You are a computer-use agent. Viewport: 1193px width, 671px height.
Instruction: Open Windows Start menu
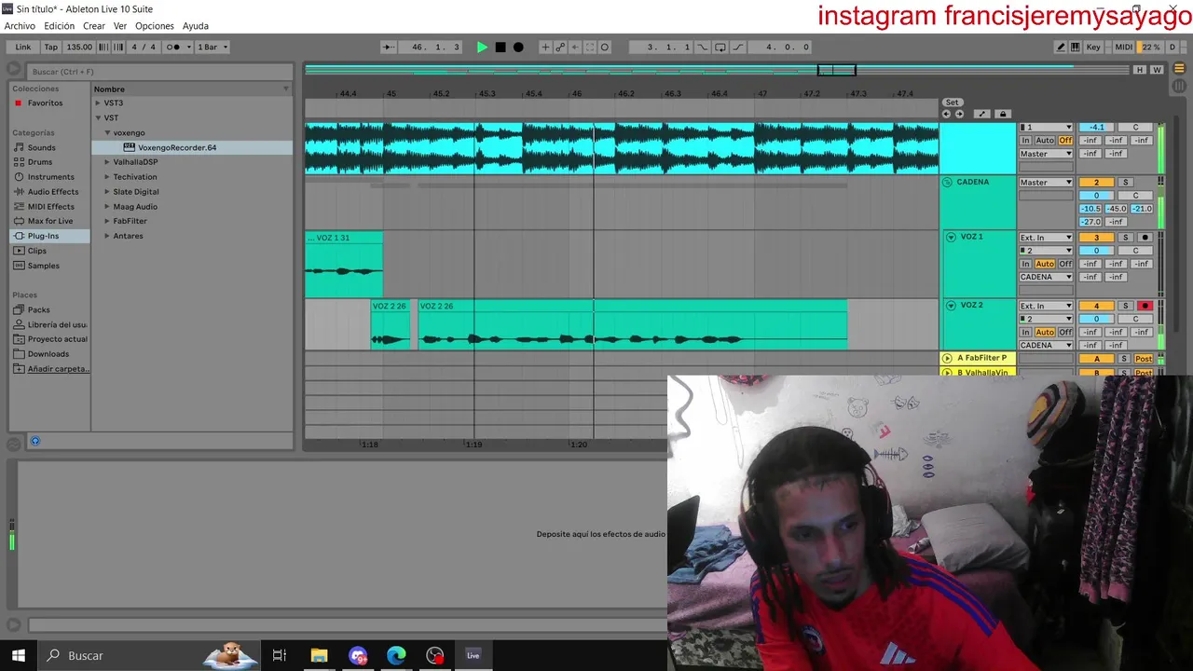18,655
